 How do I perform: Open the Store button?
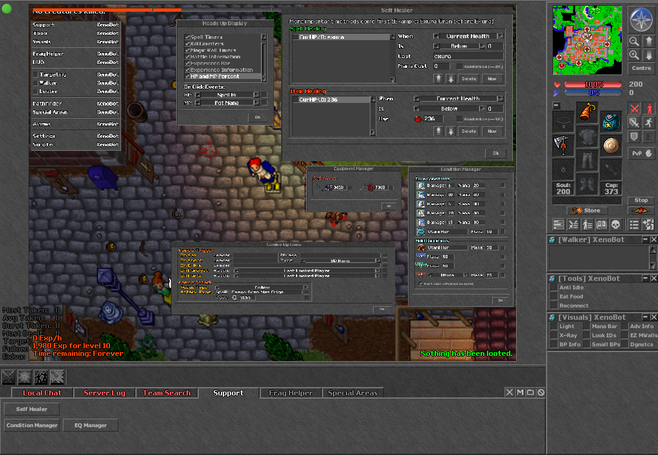coord(587,210)
